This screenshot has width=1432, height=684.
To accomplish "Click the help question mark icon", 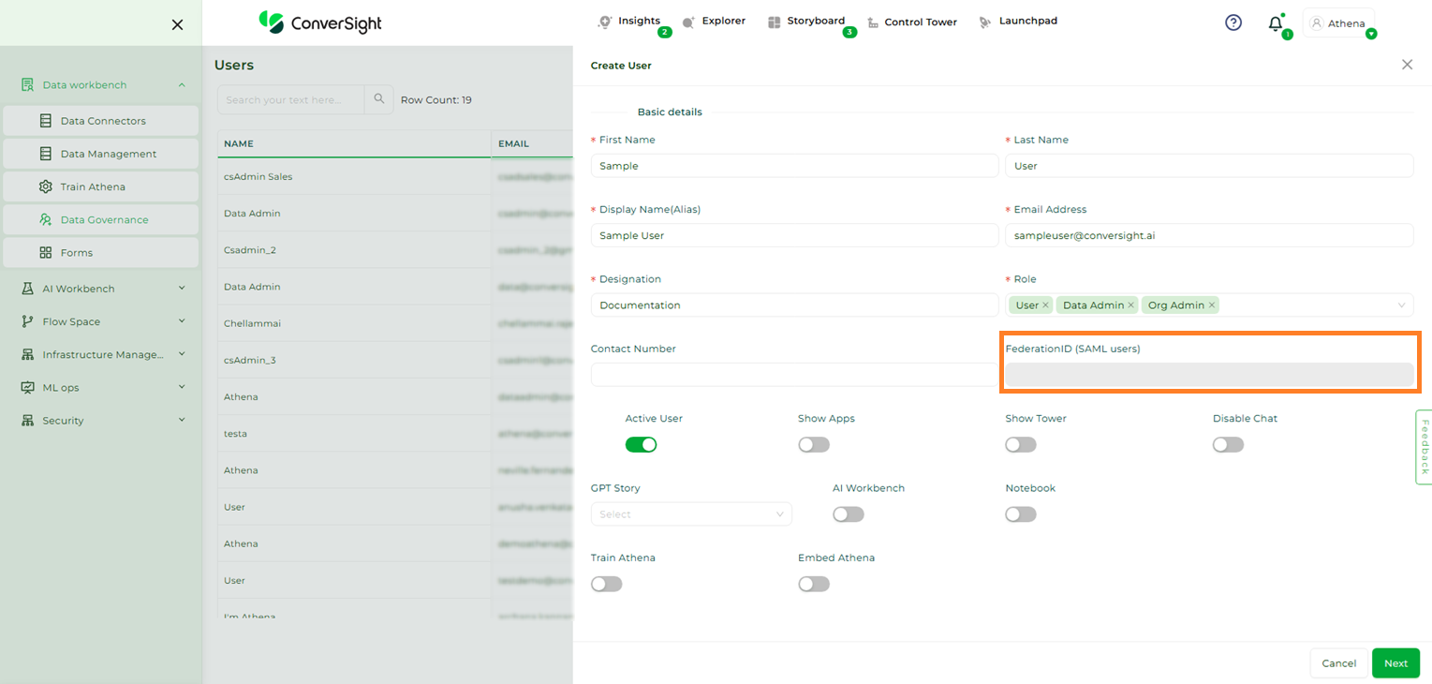I will pyautogui.click(x=1233, y=22).
